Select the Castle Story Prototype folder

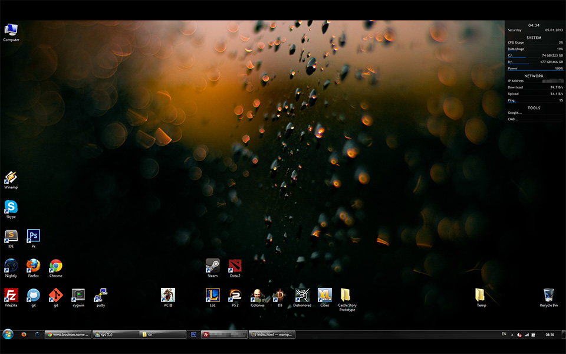(347, 295)
